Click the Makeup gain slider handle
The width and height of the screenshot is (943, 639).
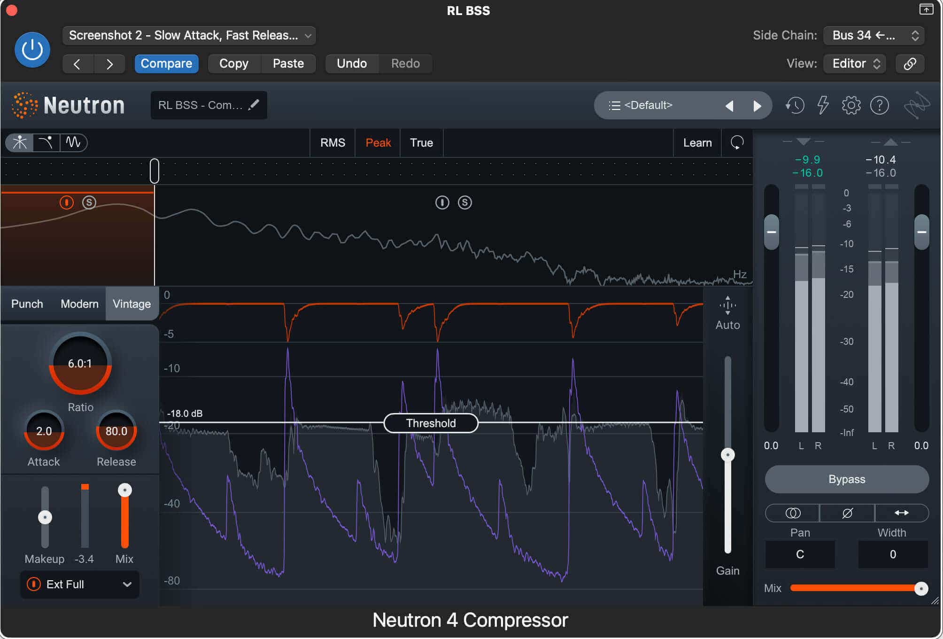pos(45,517)
